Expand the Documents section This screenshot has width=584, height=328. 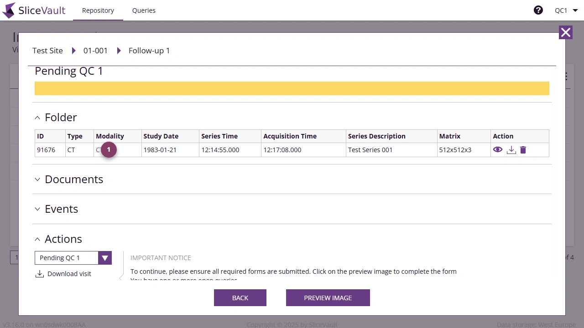(x=37, y=179)
